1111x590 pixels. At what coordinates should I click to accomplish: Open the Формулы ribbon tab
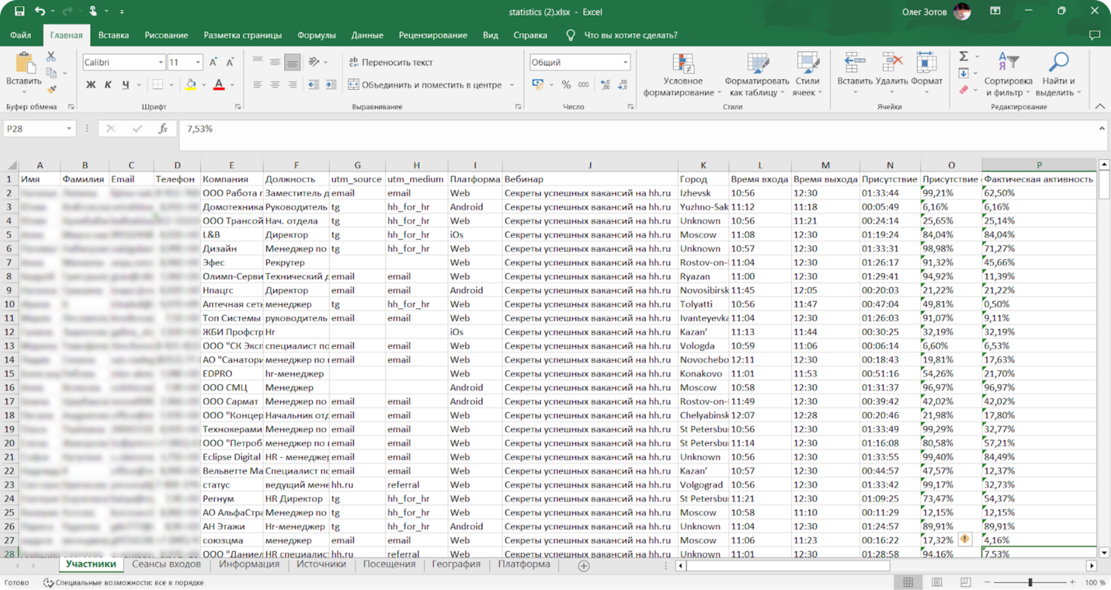tap(316, 35)
